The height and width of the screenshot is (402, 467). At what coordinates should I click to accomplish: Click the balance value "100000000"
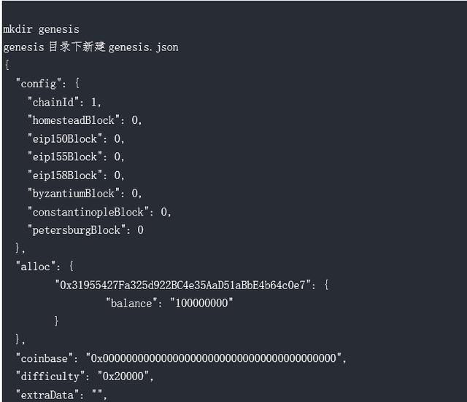click(201, 303)
